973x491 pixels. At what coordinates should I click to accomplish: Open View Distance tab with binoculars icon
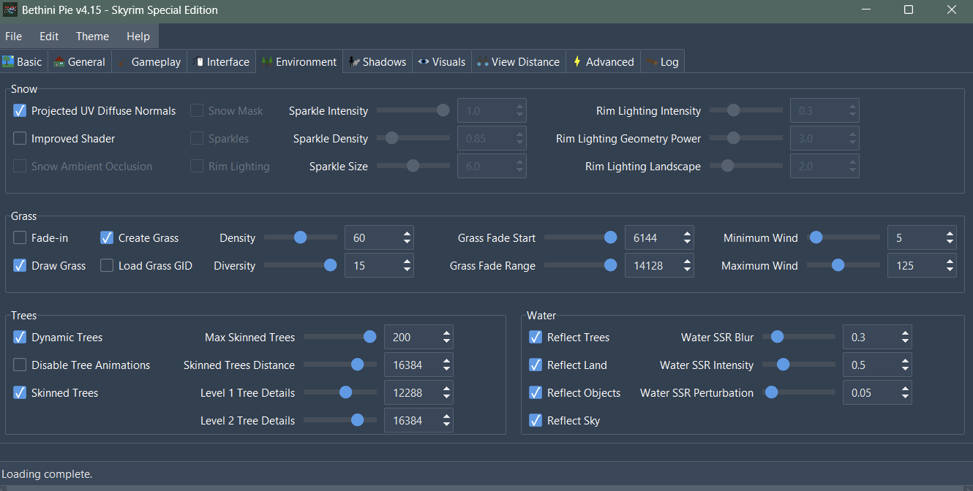(x=518, y=62)
